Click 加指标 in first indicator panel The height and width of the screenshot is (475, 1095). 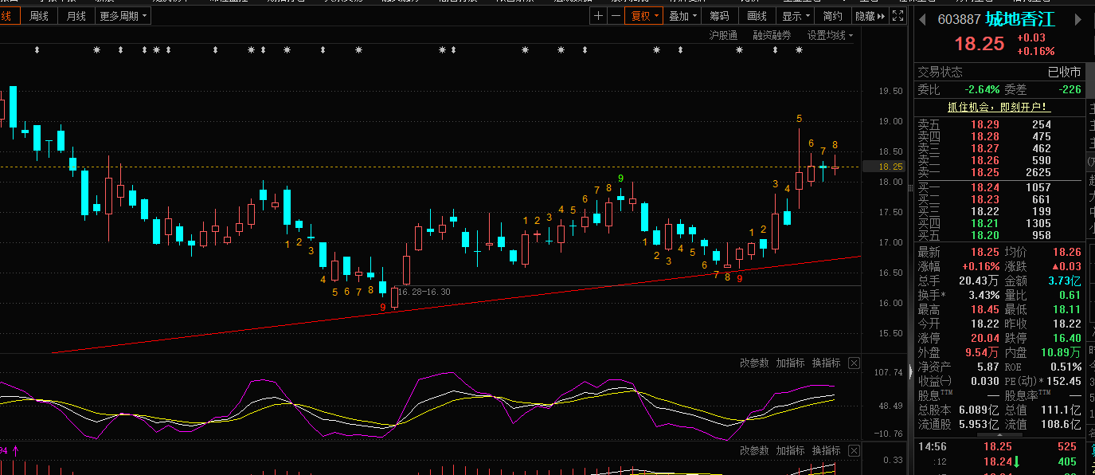791,363
